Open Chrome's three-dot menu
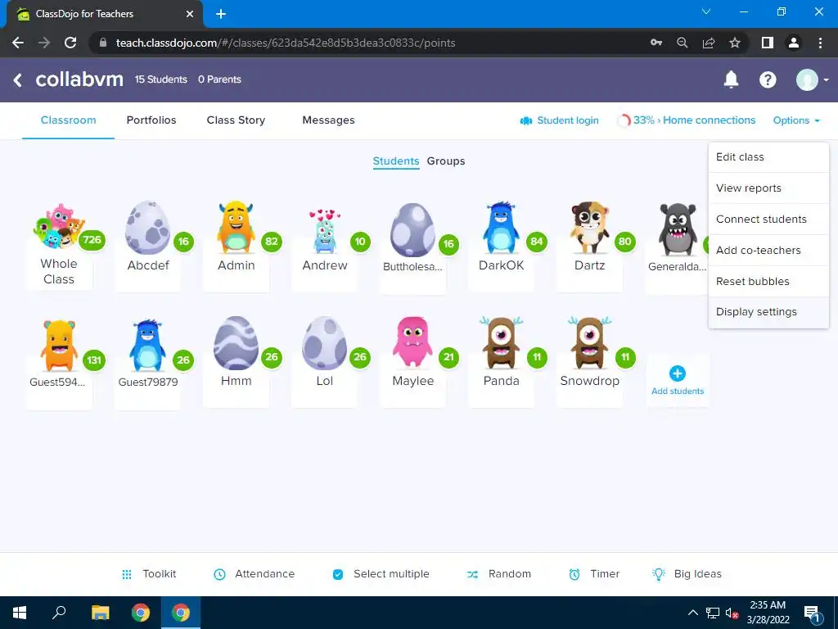This screenshot has height=629, width=838. (820, 43)
